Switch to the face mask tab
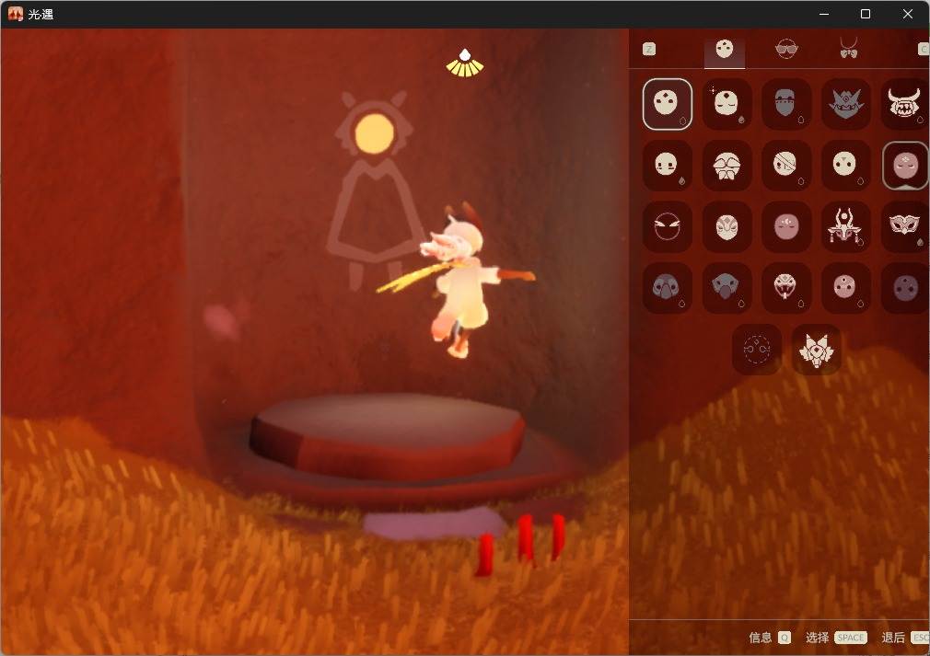Screen dimensions: 930x656 (x=724, y=50)
